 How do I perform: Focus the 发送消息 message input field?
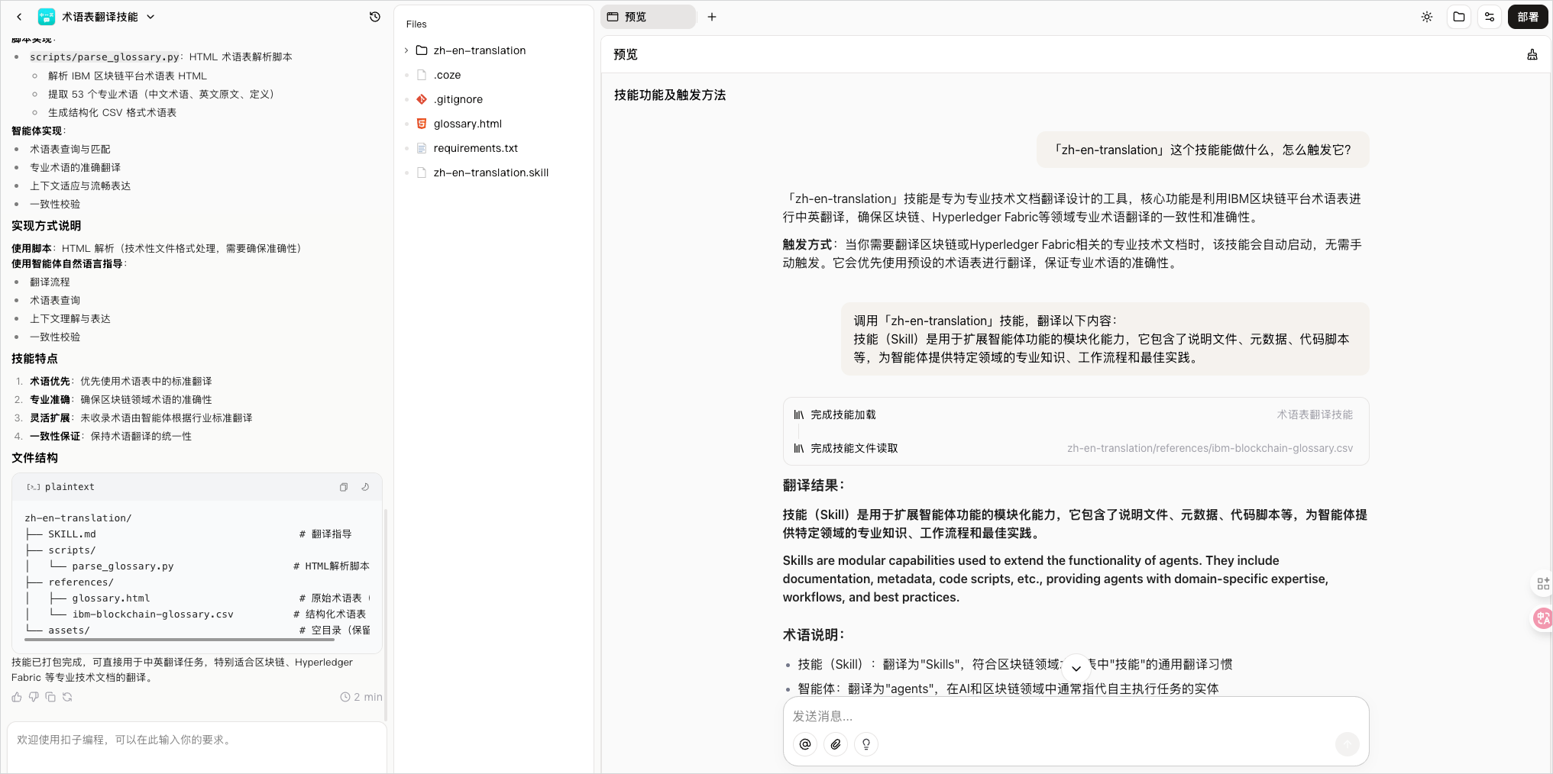[1076, 716]
